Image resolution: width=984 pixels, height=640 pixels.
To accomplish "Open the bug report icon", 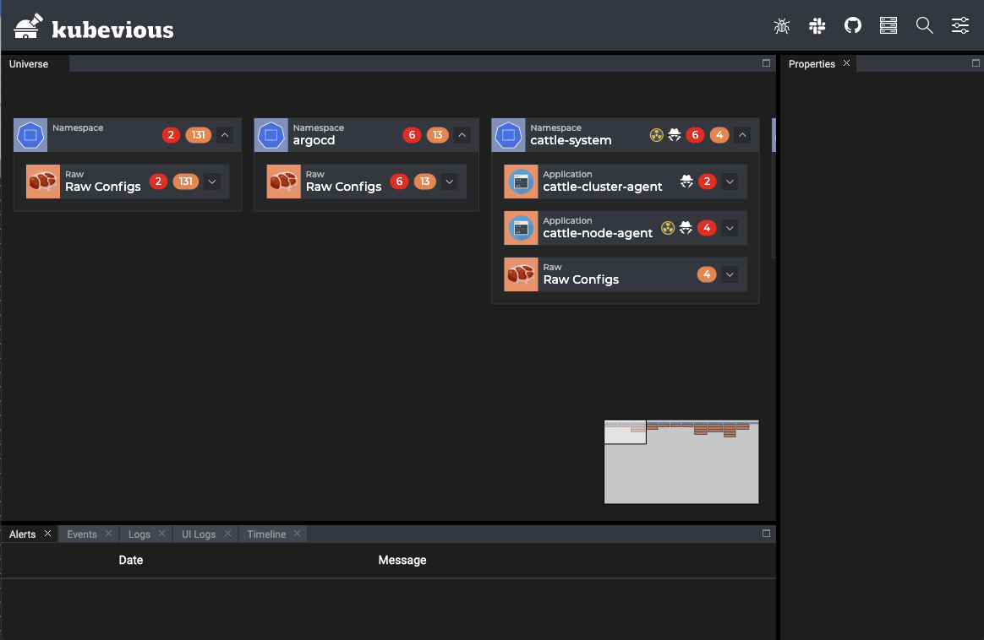I will click(781, 25).
